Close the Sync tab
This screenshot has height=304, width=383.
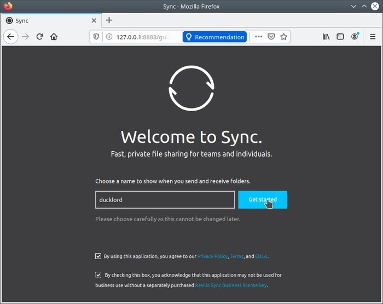coord(94,21)
